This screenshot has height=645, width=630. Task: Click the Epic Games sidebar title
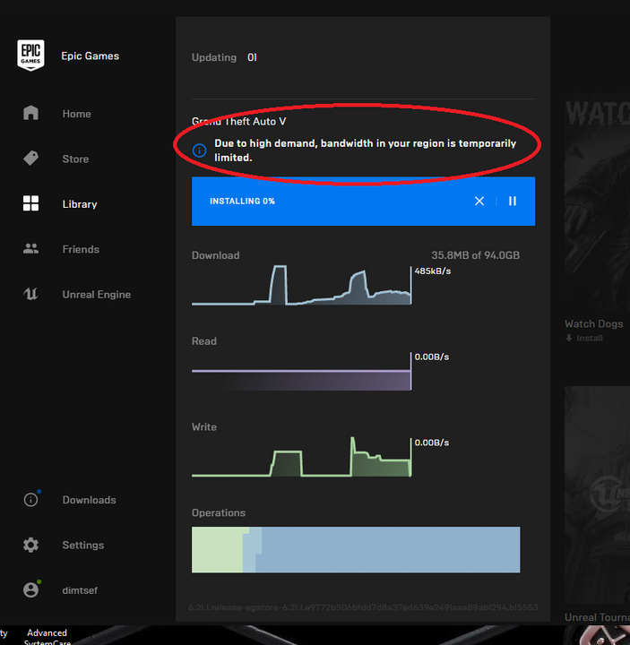[91, 56]
